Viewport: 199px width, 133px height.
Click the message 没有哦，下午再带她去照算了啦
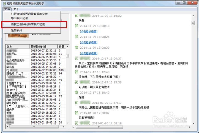pyautogui.click(x=99, y=77)
